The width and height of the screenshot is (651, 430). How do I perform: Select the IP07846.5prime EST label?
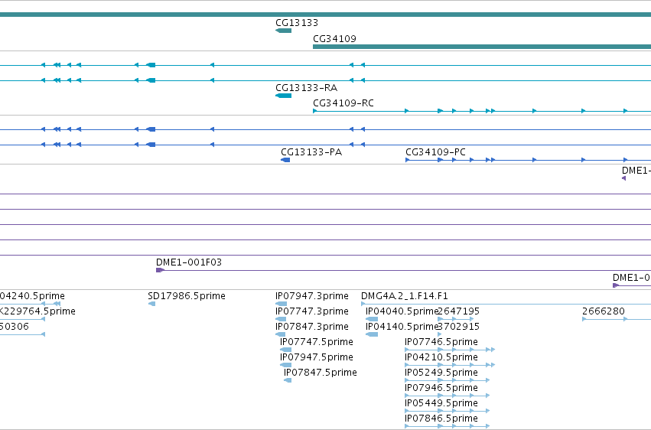tap(441, 419)
